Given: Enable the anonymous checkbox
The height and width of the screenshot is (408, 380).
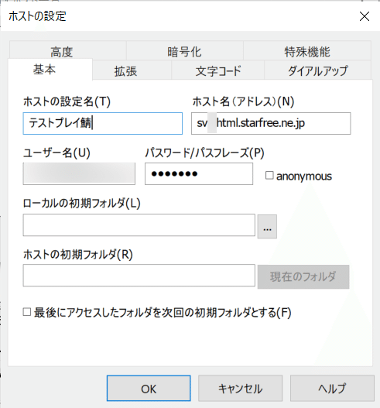Looking at the screenshot, I should (269, 176).
